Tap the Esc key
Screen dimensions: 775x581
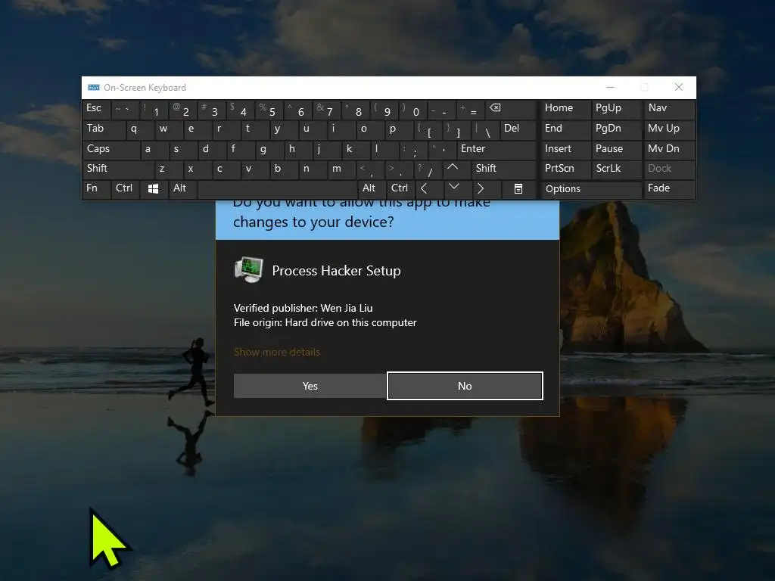[x=96, y=109]
